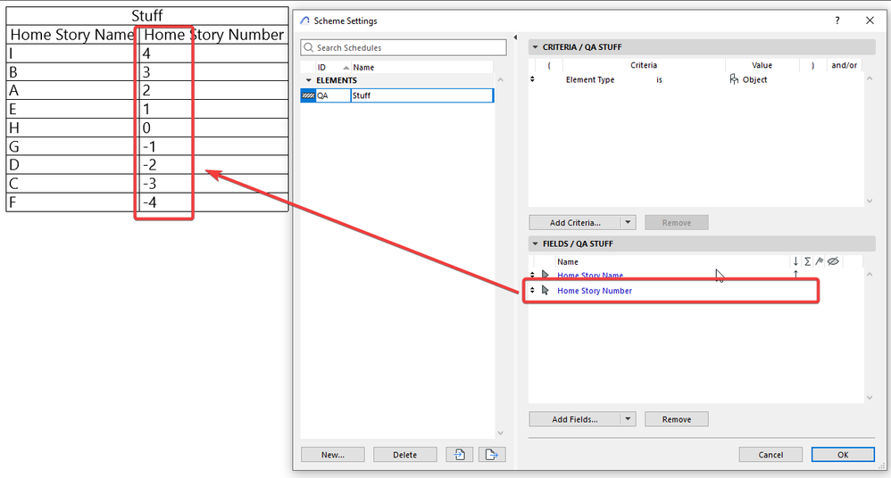
Task: Click the Export scheme icon button
Action: (492, 454)
